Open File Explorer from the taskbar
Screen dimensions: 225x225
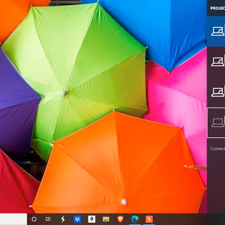(x=106, y=219)
